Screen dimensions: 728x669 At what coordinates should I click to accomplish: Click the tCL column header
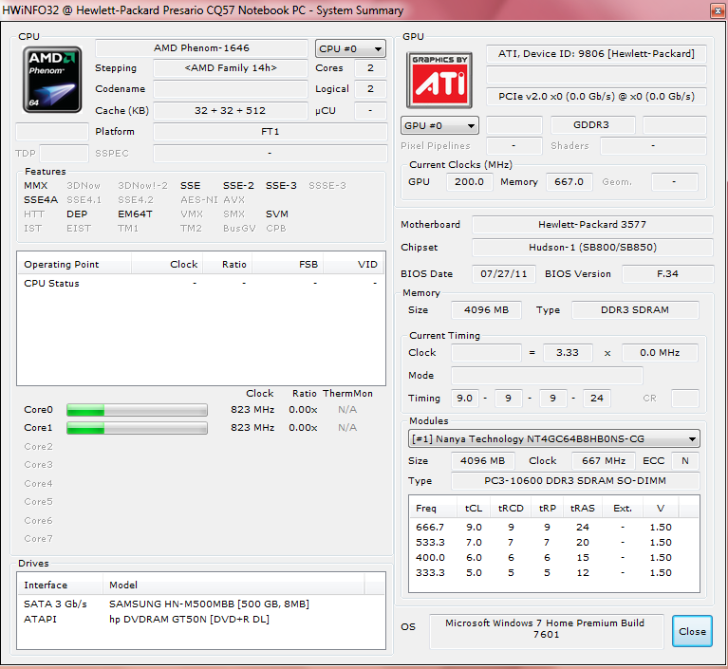coord(474,509)
